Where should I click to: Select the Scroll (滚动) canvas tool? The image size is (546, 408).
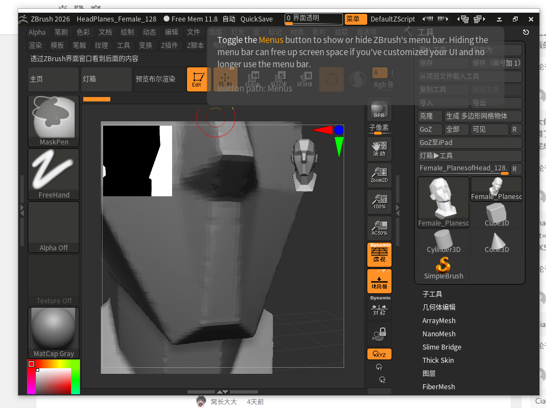379,148
